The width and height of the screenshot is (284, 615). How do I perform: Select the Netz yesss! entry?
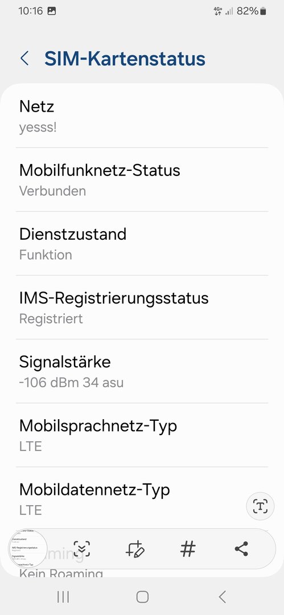coord(142,116)
